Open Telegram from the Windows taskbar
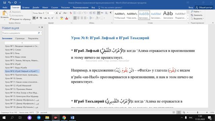Viewport: 215px width, 121px height. [39, 118]
